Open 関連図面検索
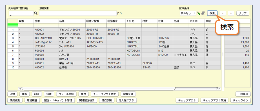This screenshot has width=260, height=111. (x=87, y=100)
